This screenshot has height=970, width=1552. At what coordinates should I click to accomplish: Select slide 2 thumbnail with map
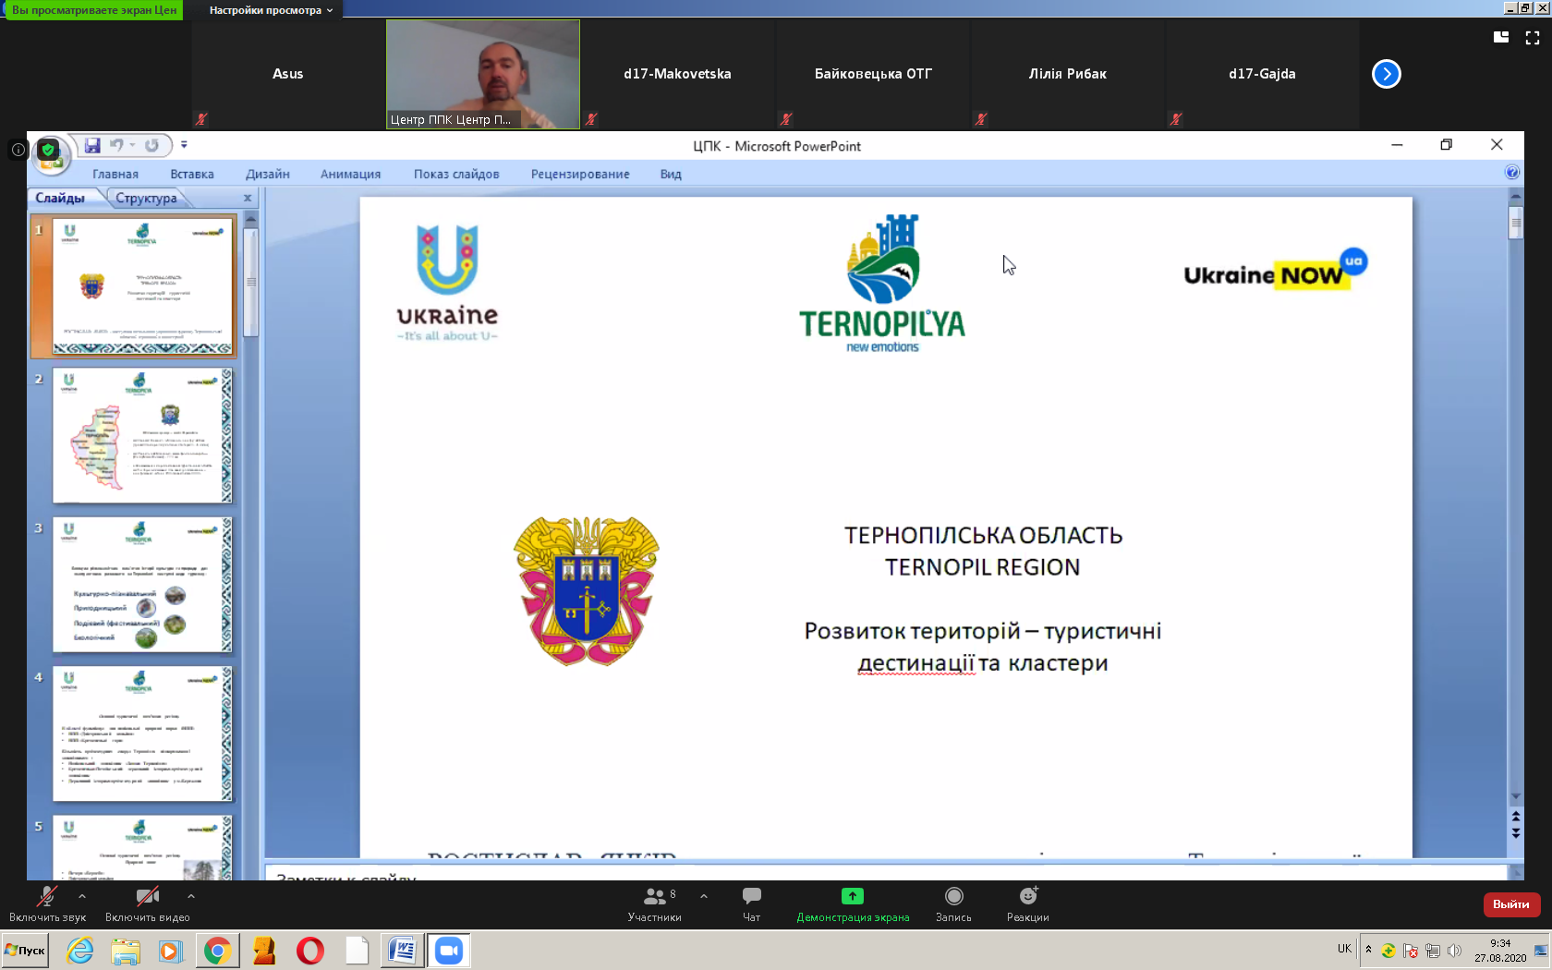click(x=142, y=435)
